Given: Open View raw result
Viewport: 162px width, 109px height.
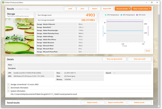Looking at the screenshot, I should coord(140,59).
